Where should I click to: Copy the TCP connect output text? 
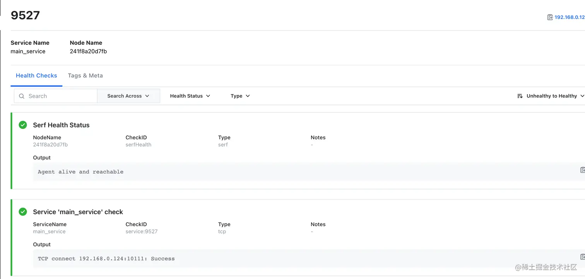(582, 257)
